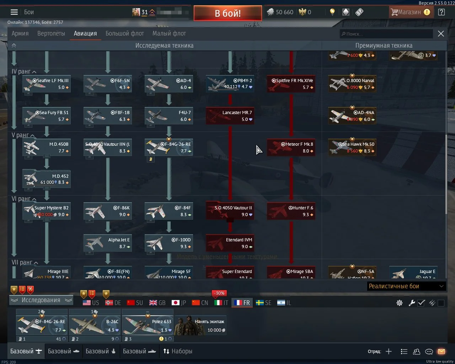Screen dimensions: 455x364
Task: Click the В бой! battle button
Action: pos(228,13)
